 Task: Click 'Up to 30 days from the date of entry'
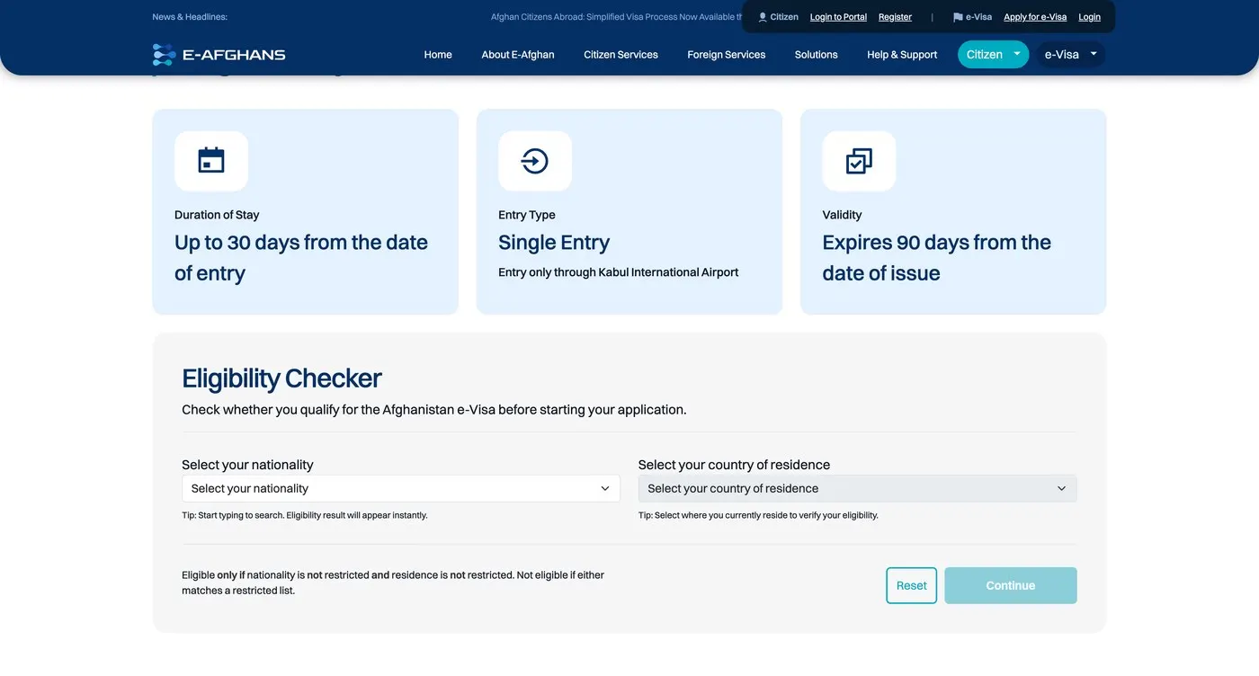coord(301,258)
